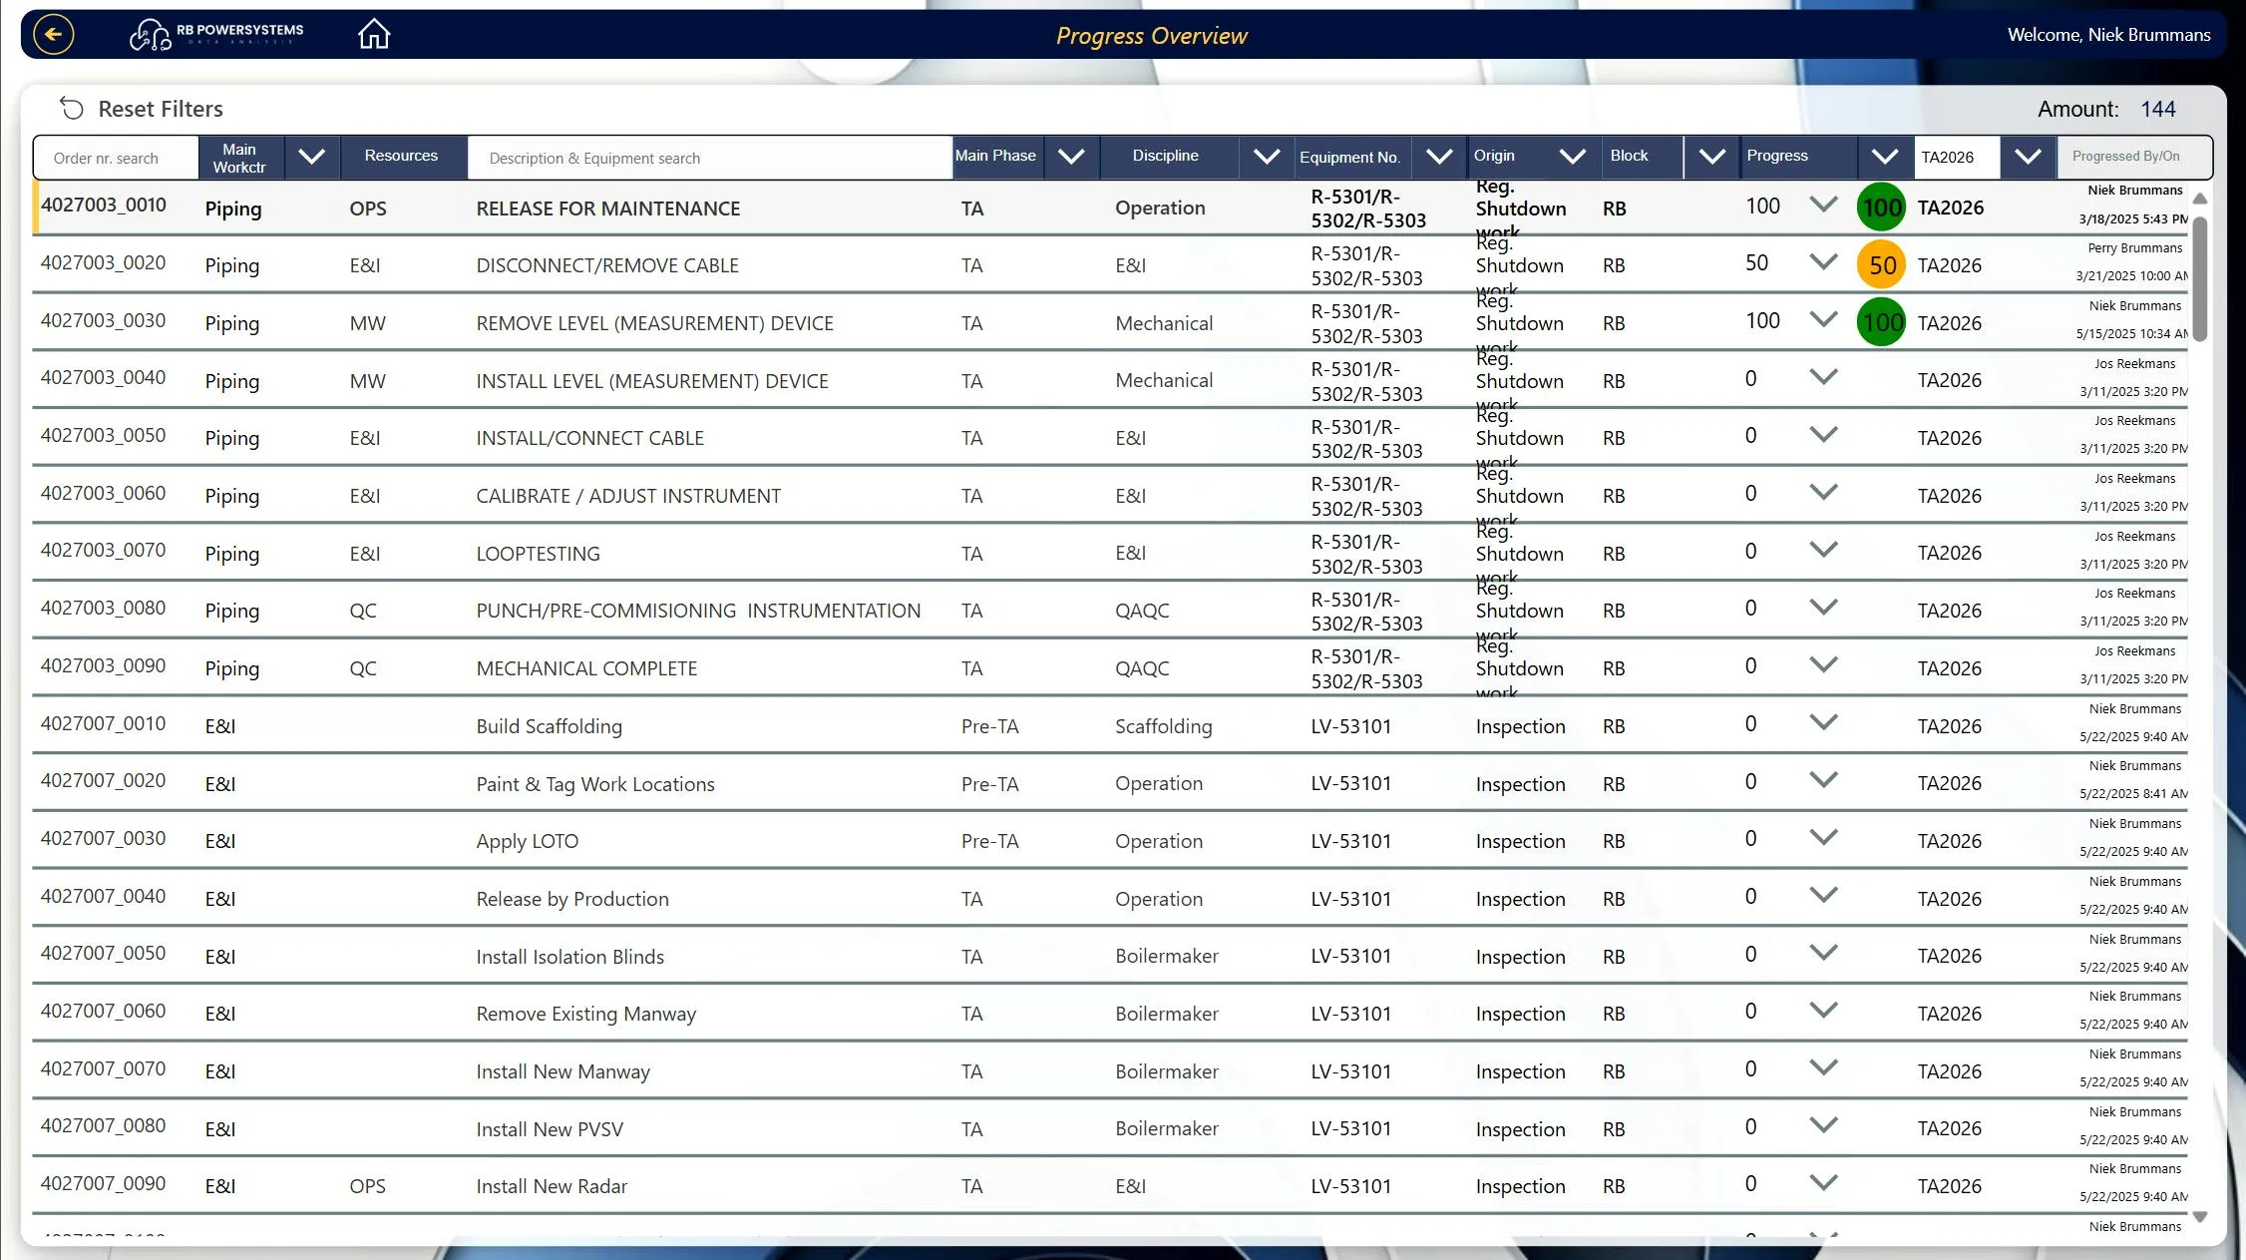Click the Amount value 144
This screenshot has width=2246, height=1260.
pyautogui.click(x=2157, y=109)
